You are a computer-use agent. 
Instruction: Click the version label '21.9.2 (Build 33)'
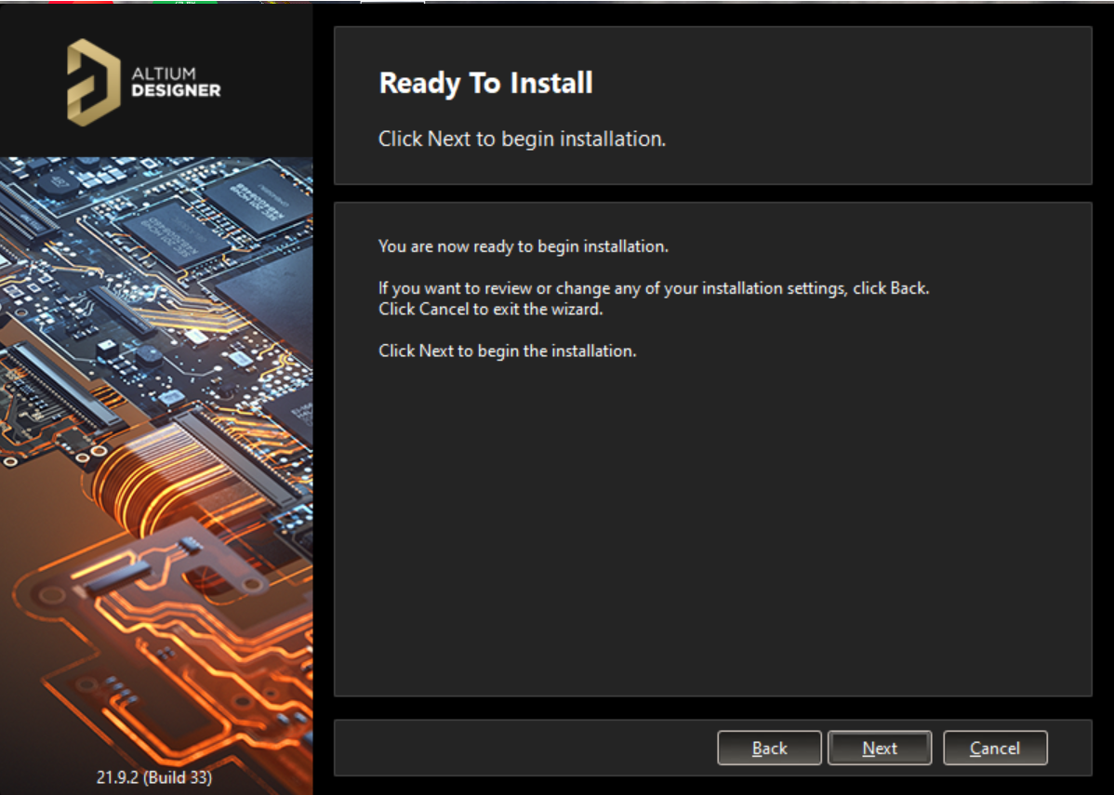tap(154, 777)
